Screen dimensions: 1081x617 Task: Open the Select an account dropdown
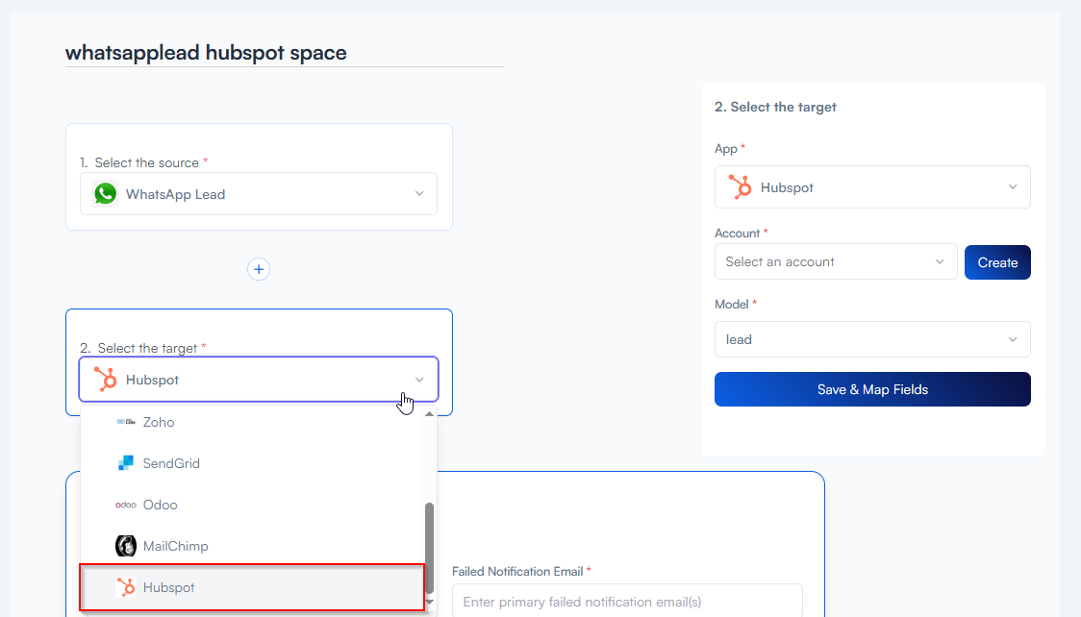point(835,261)
